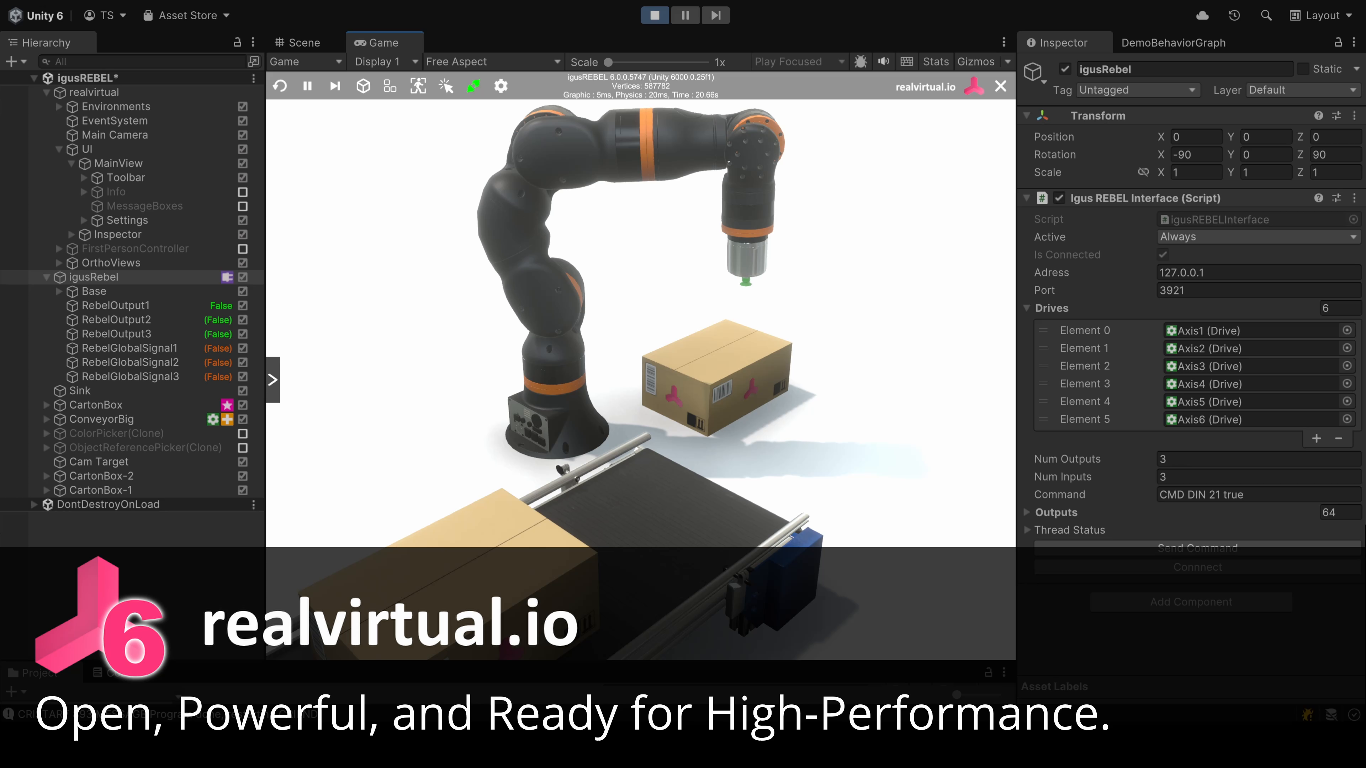Open Transform component help icon

(1318, 116)
